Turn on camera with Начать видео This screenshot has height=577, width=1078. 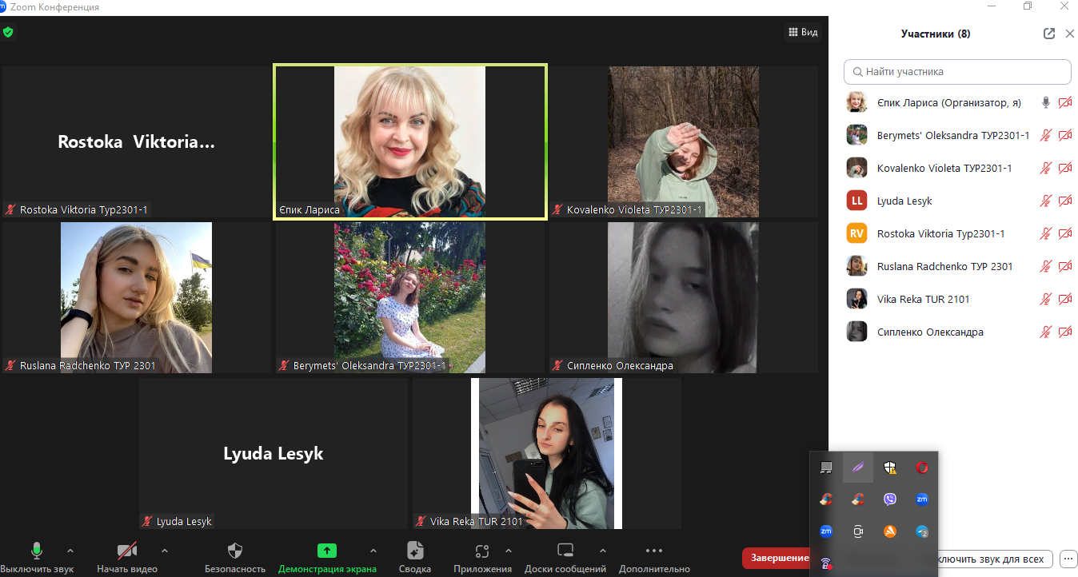[126, 557]
